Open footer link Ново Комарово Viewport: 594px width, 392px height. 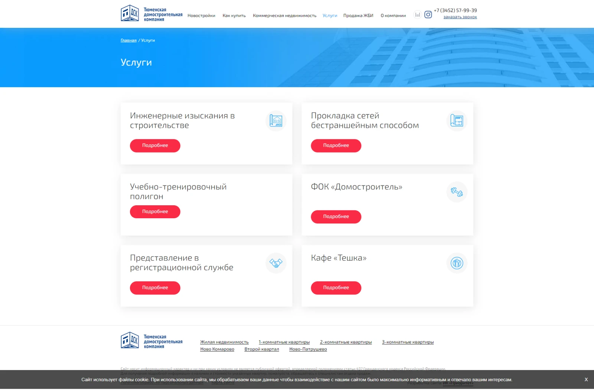tap(217, 349)
